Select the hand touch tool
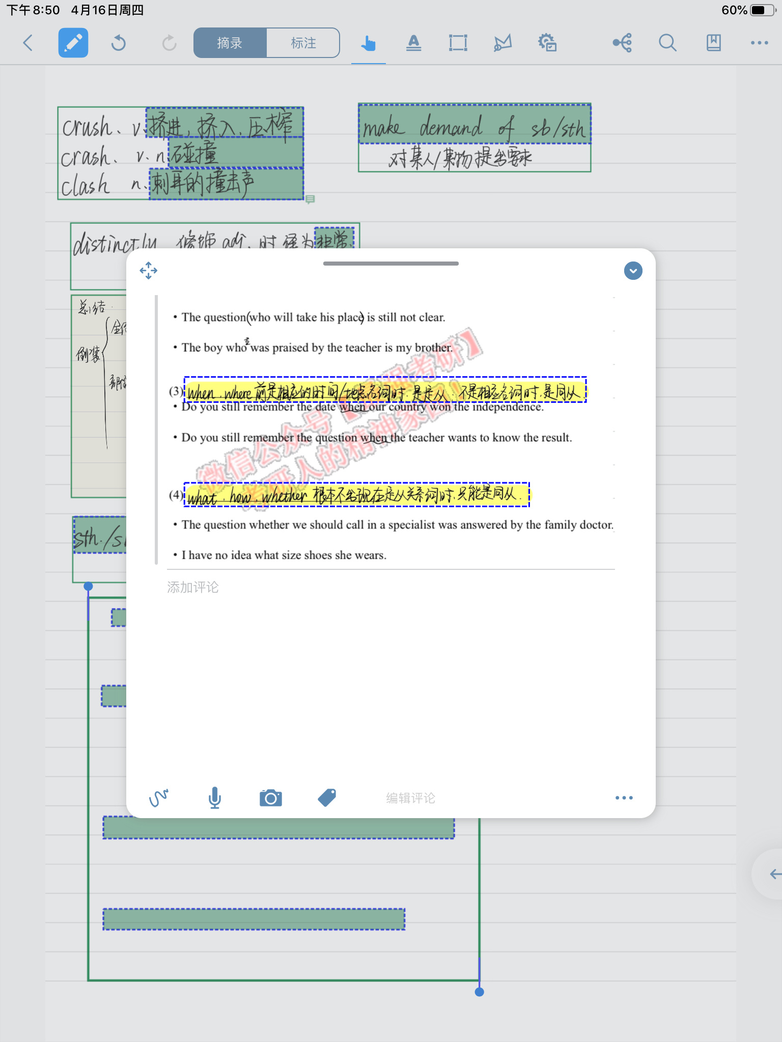 tap(368, 43)
